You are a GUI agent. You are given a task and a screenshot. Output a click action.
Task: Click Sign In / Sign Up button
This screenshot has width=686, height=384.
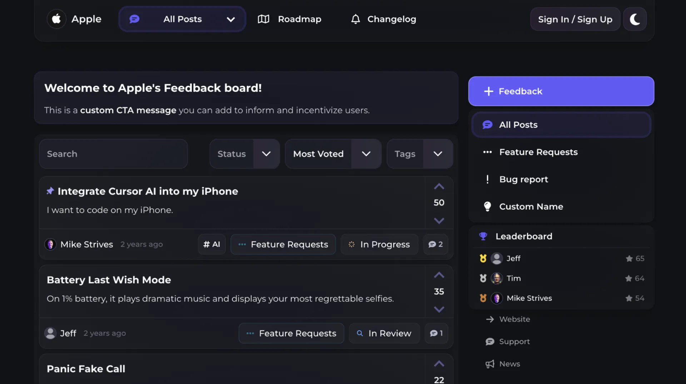click(x=575, y=19)
